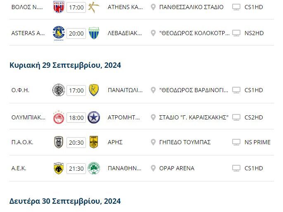Open the 21:30 AEK match time box

(76, 169)
